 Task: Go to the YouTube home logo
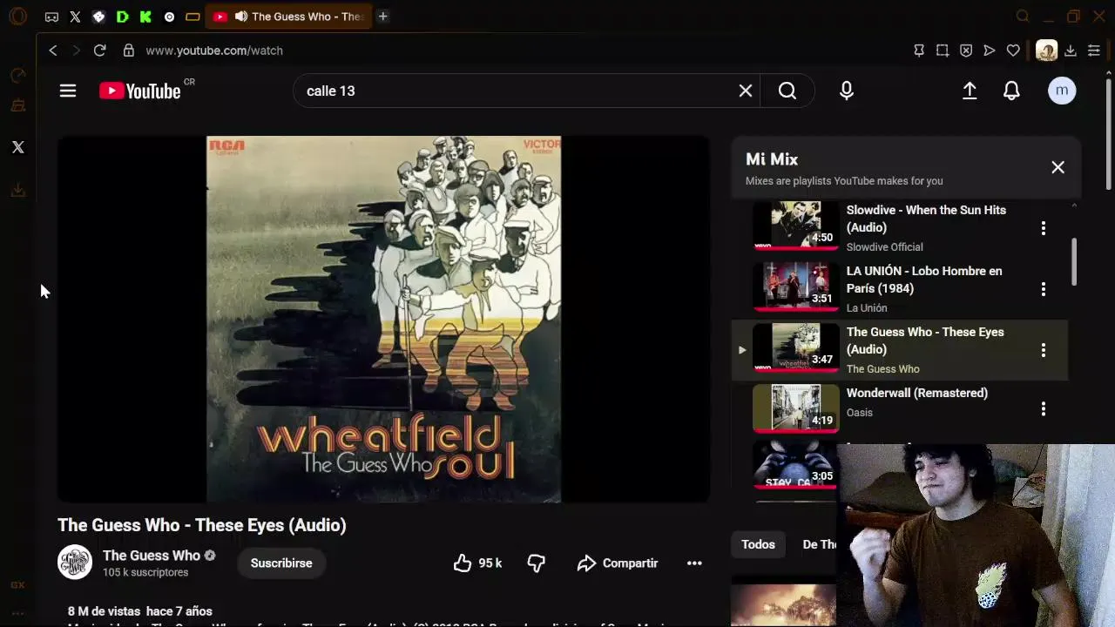coord(140,91)
